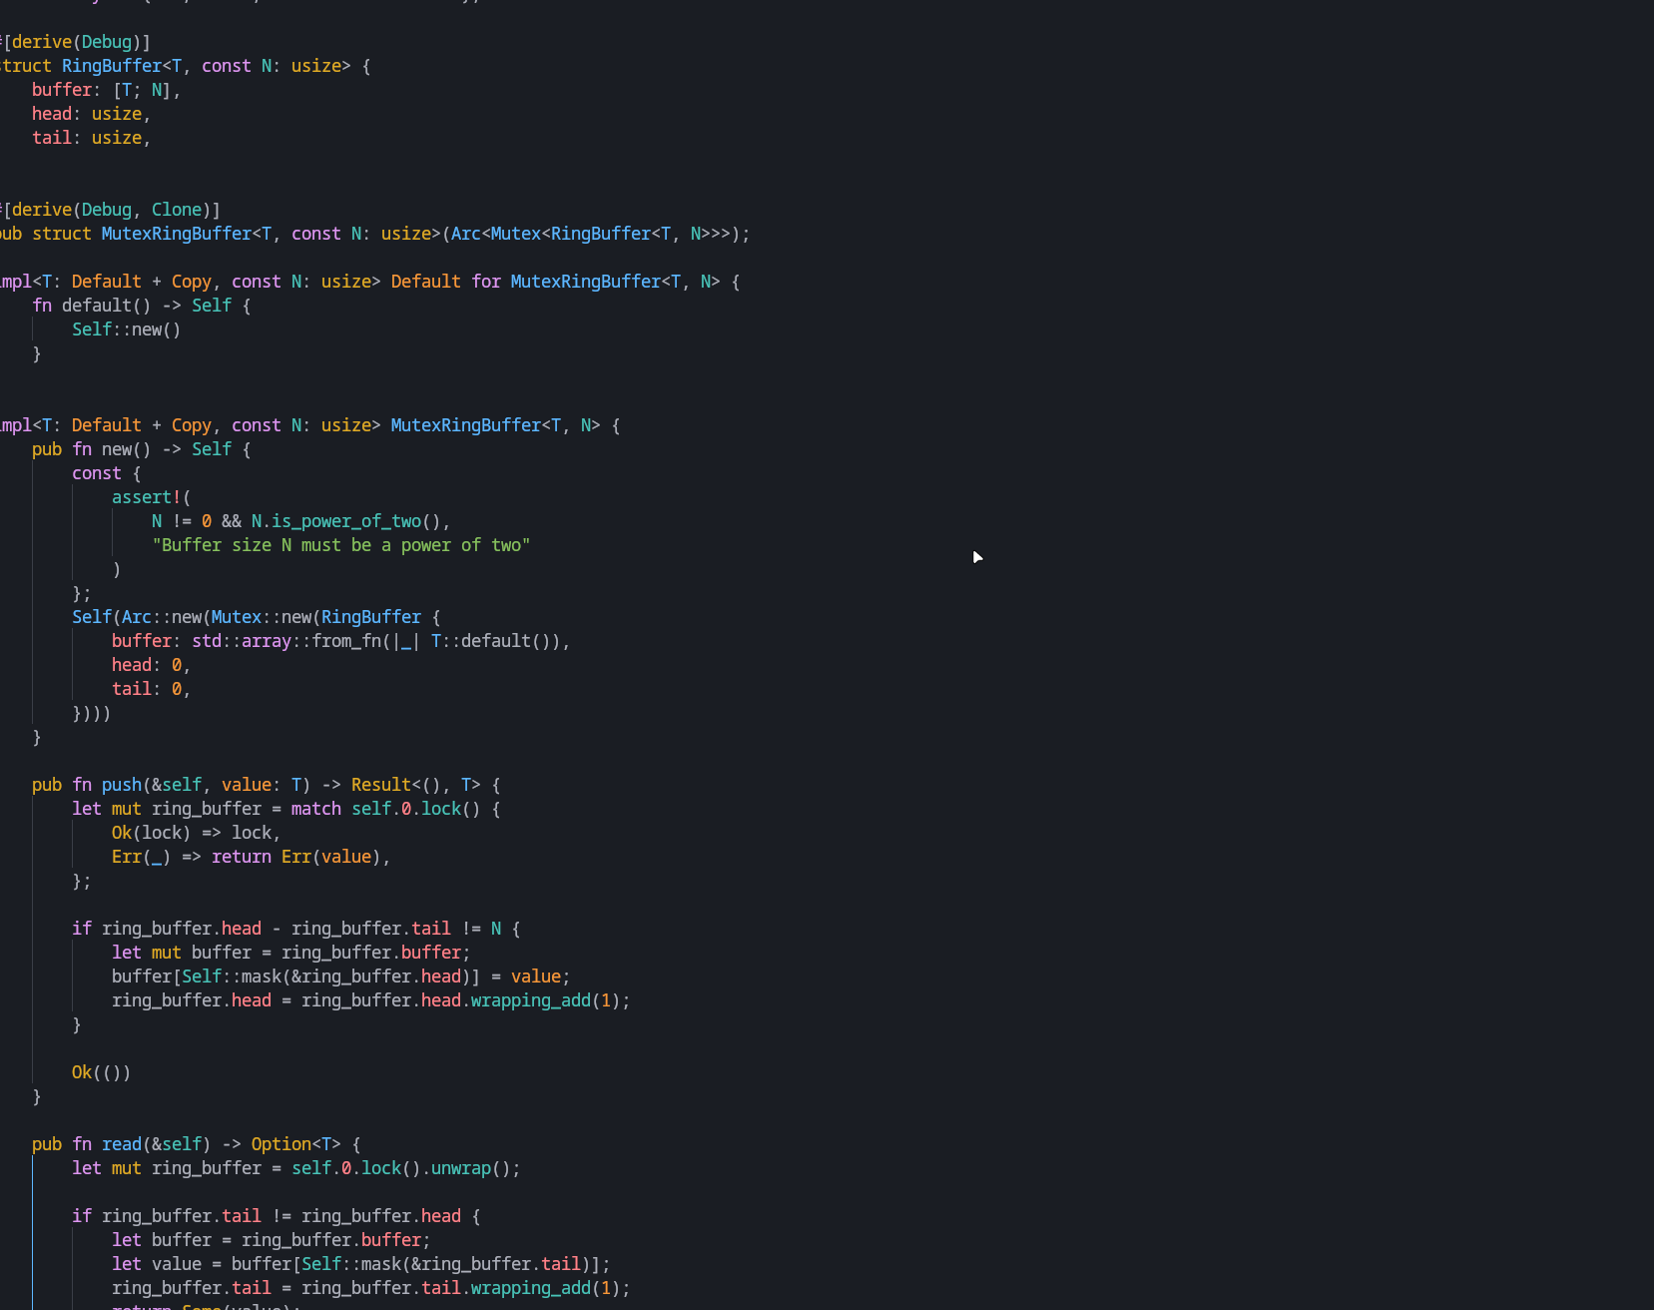Click the 'tail: usize' struct field
The height and width of the screenshot is (1310, 1654).
coord(90,138)
